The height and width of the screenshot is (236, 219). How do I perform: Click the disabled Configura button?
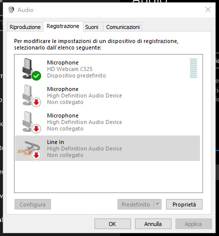tap(32, 204)
